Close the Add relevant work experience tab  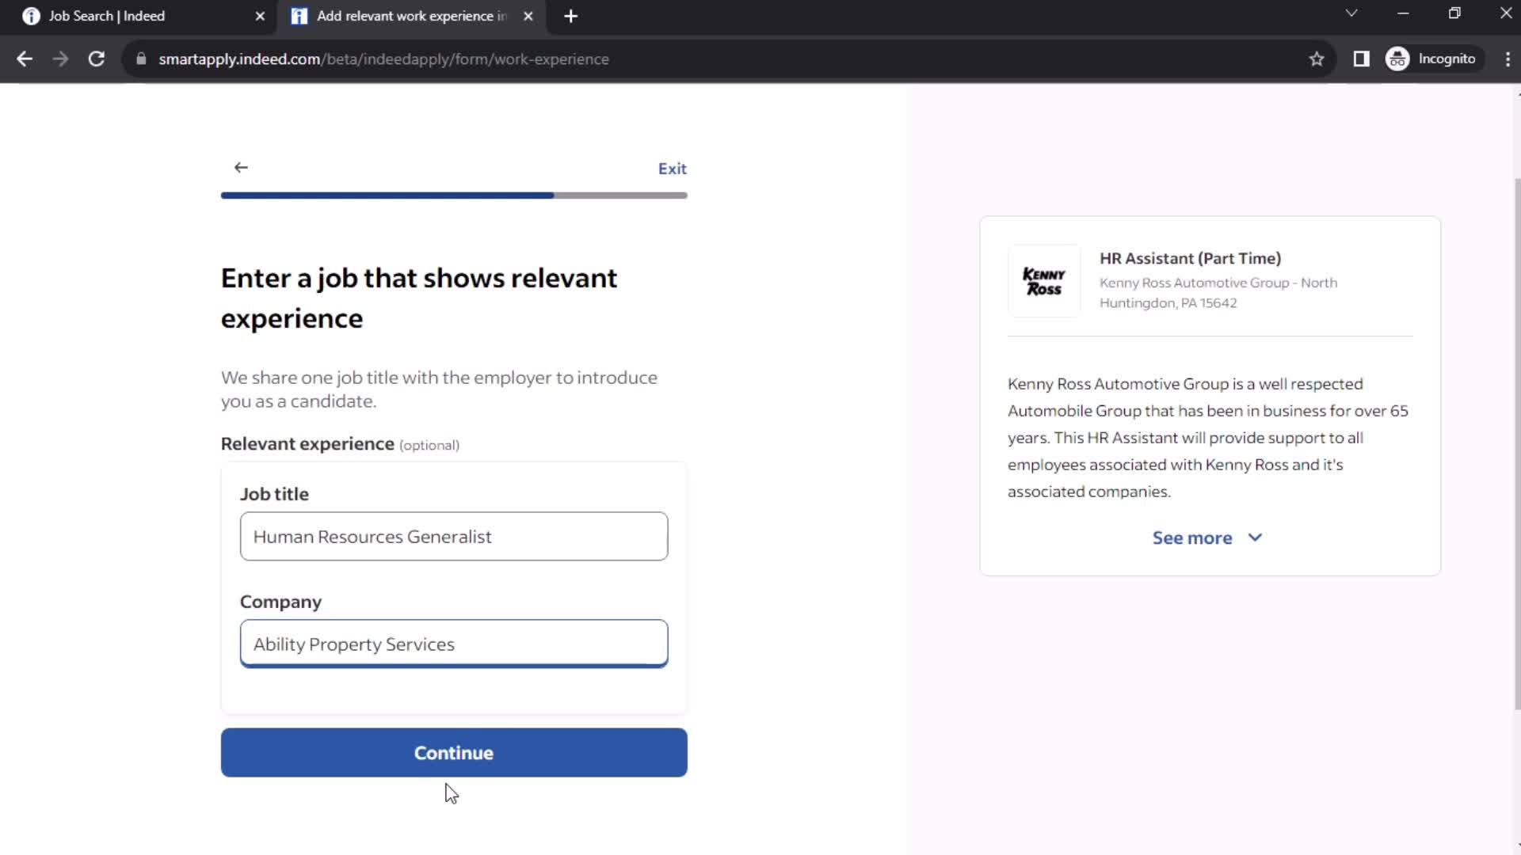coord(528,16)
